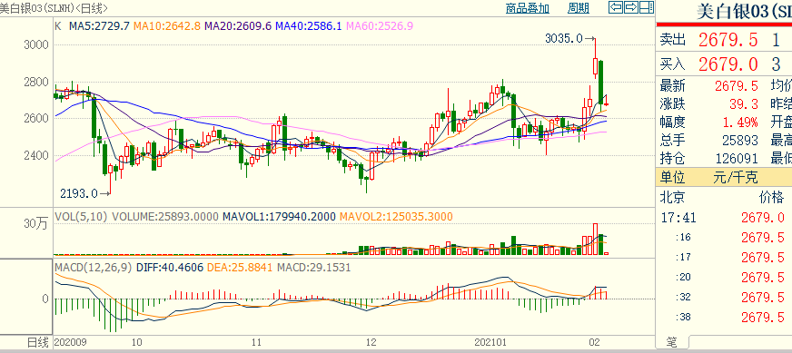Select the MA60:2526.9 indicator label
The height and width of the screenshot is (353, 792).
380,25
